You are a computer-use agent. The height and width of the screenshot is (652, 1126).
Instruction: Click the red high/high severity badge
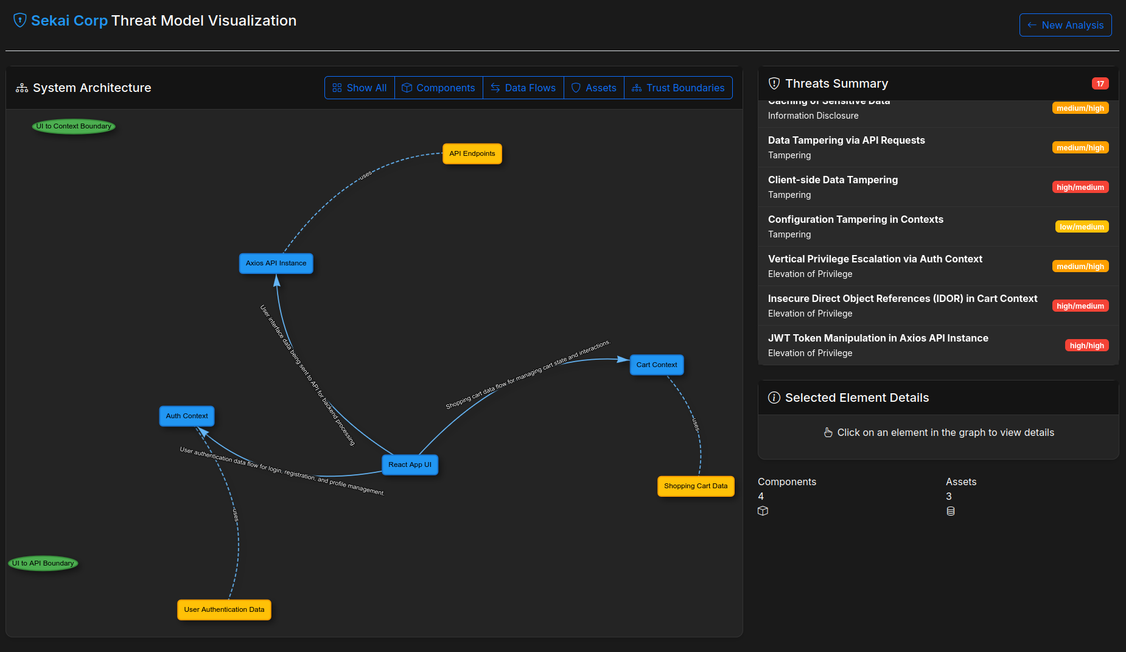tap(1086, 345)
